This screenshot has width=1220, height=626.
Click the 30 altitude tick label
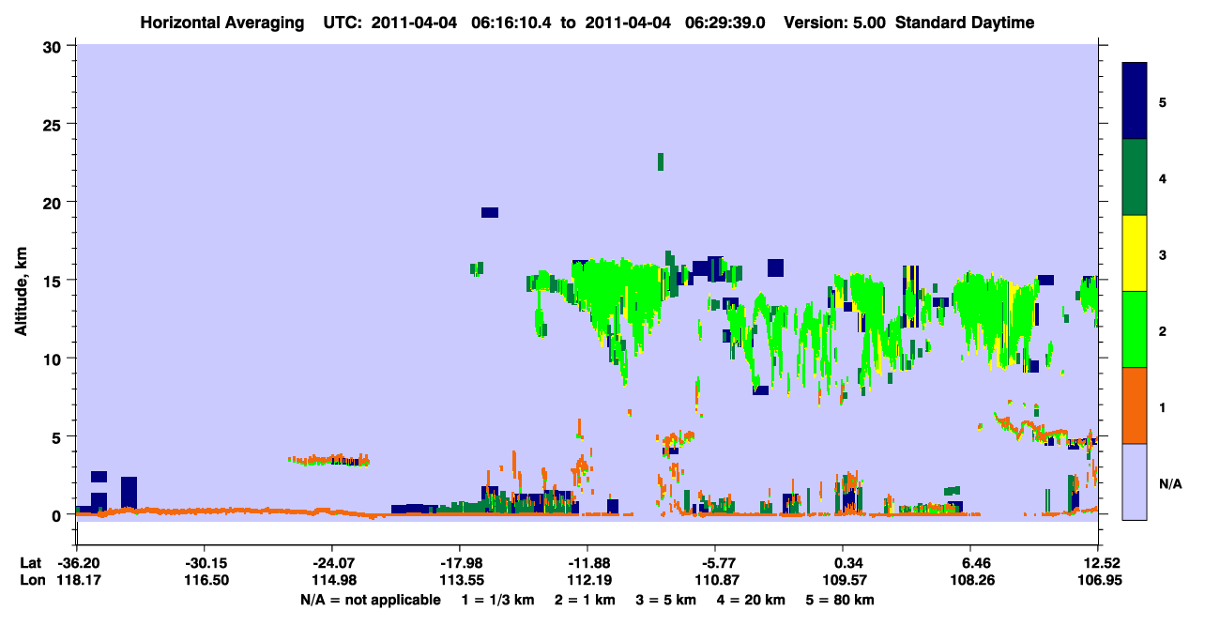pyautogui.click(x=55, y=45)
